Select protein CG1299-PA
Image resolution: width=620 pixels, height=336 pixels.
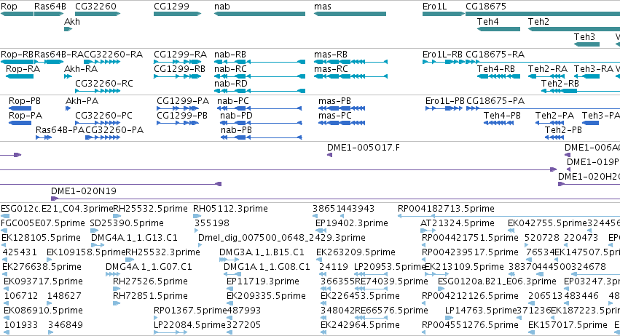[x=183, y=101]
